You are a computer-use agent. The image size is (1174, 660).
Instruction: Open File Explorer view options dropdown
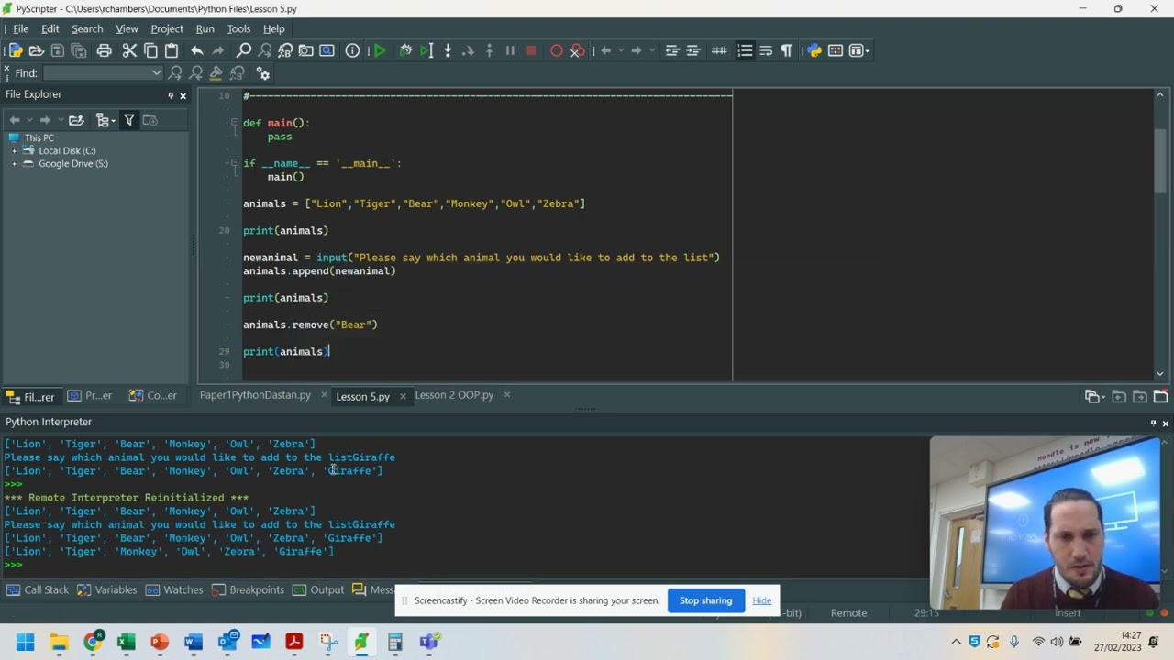pos(105,120)
